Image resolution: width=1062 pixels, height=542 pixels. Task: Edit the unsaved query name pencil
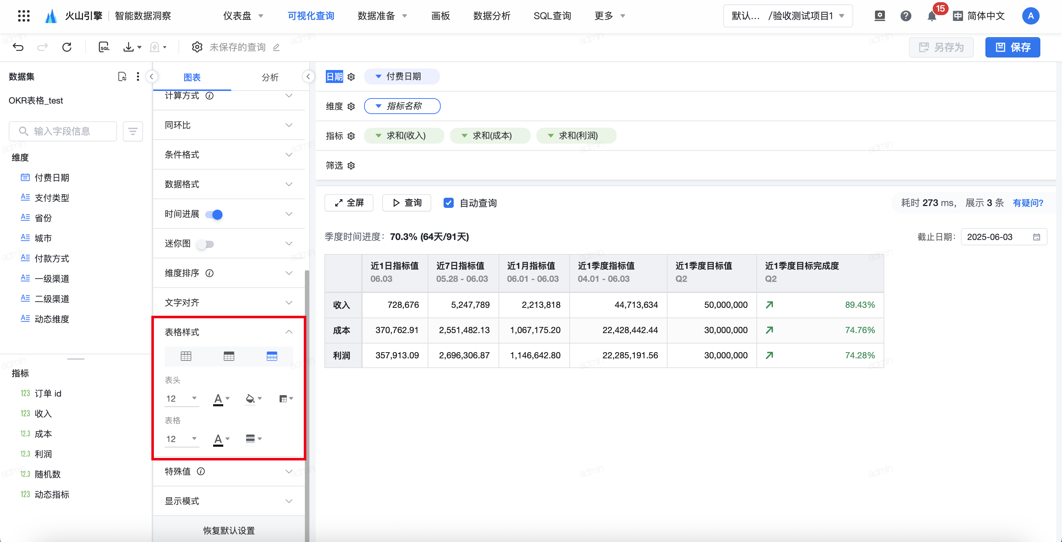point(276,47)
